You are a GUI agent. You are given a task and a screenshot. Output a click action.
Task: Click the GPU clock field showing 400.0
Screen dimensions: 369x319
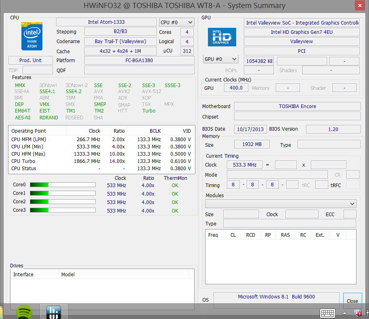236,88
